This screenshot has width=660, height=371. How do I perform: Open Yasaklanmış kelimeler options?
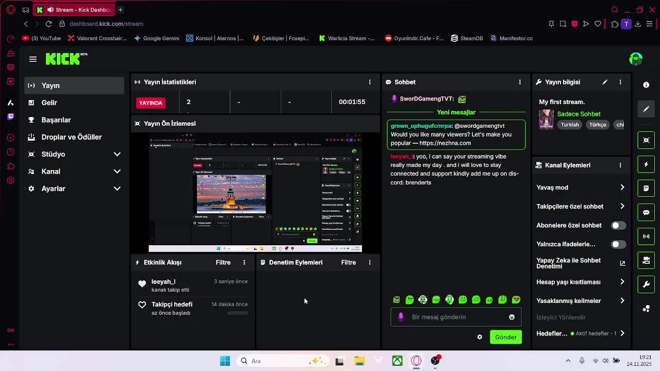click(581, 300)
